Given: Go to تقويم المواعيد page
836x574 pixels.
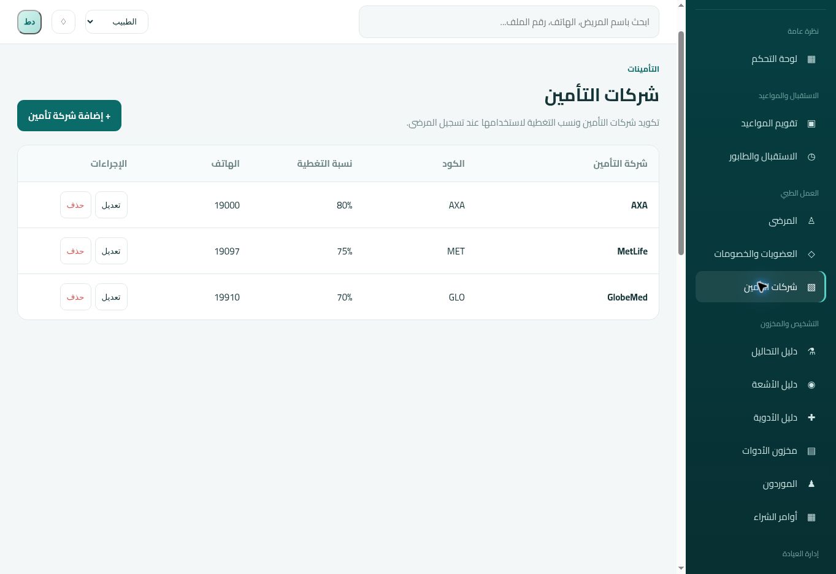Looking at the screenshot, I should pos(761,124).
